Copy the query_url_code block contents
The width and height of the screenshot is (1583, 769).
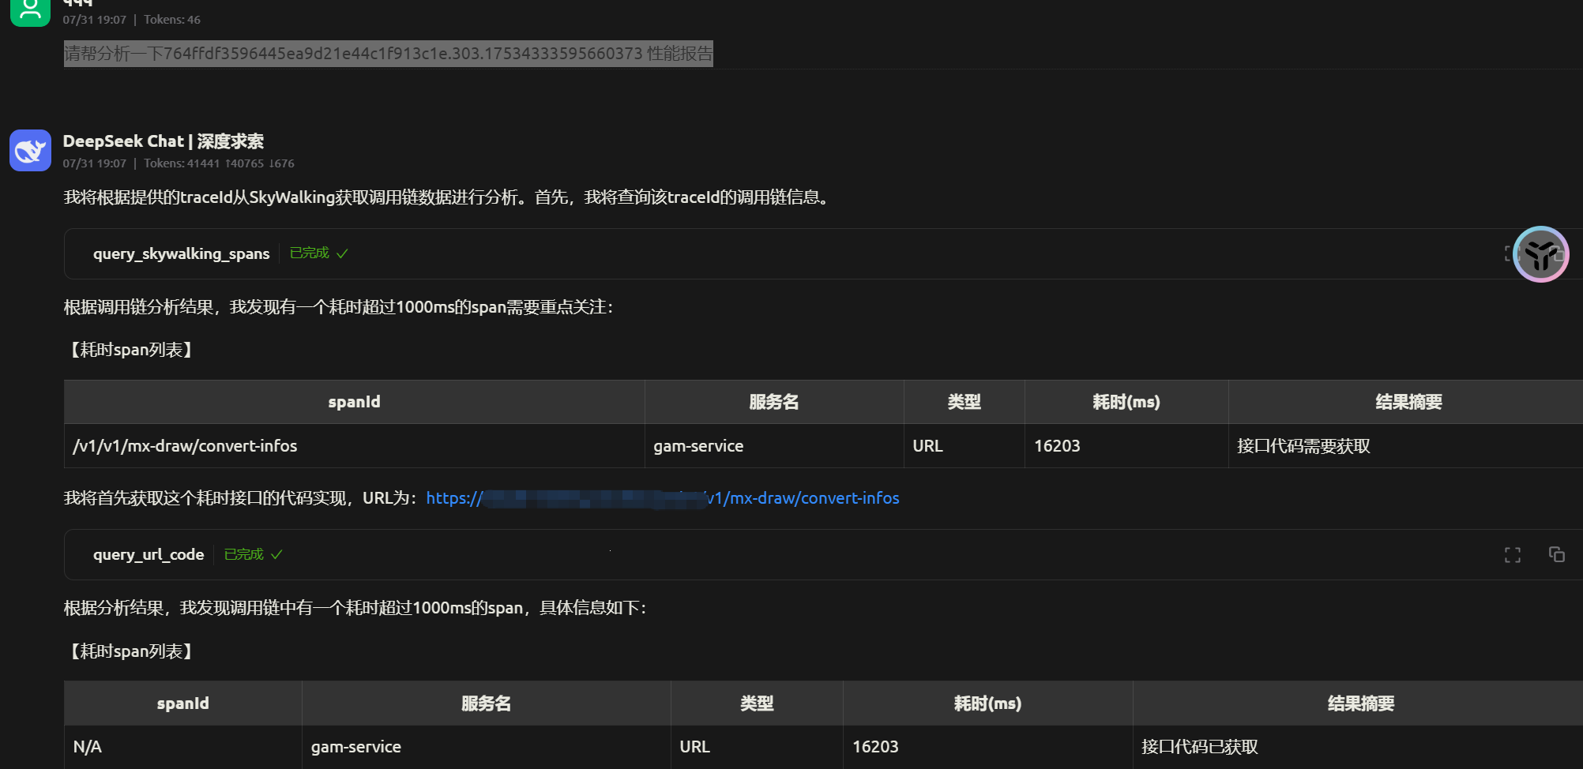pos(1557,555)
